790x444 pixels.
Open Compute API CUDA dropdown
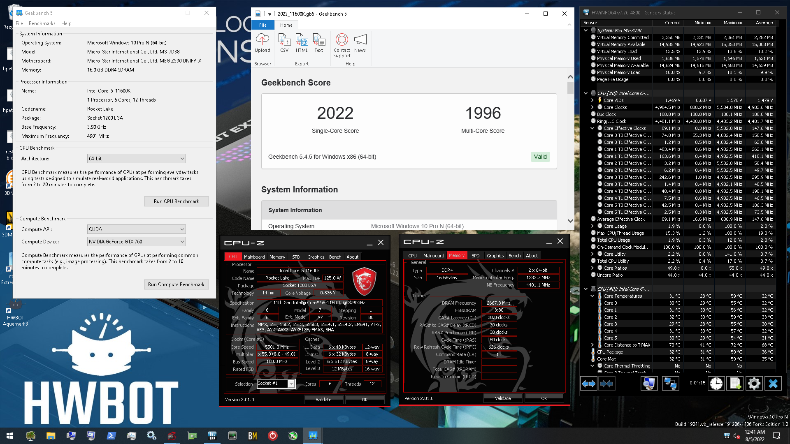[136, 229]
